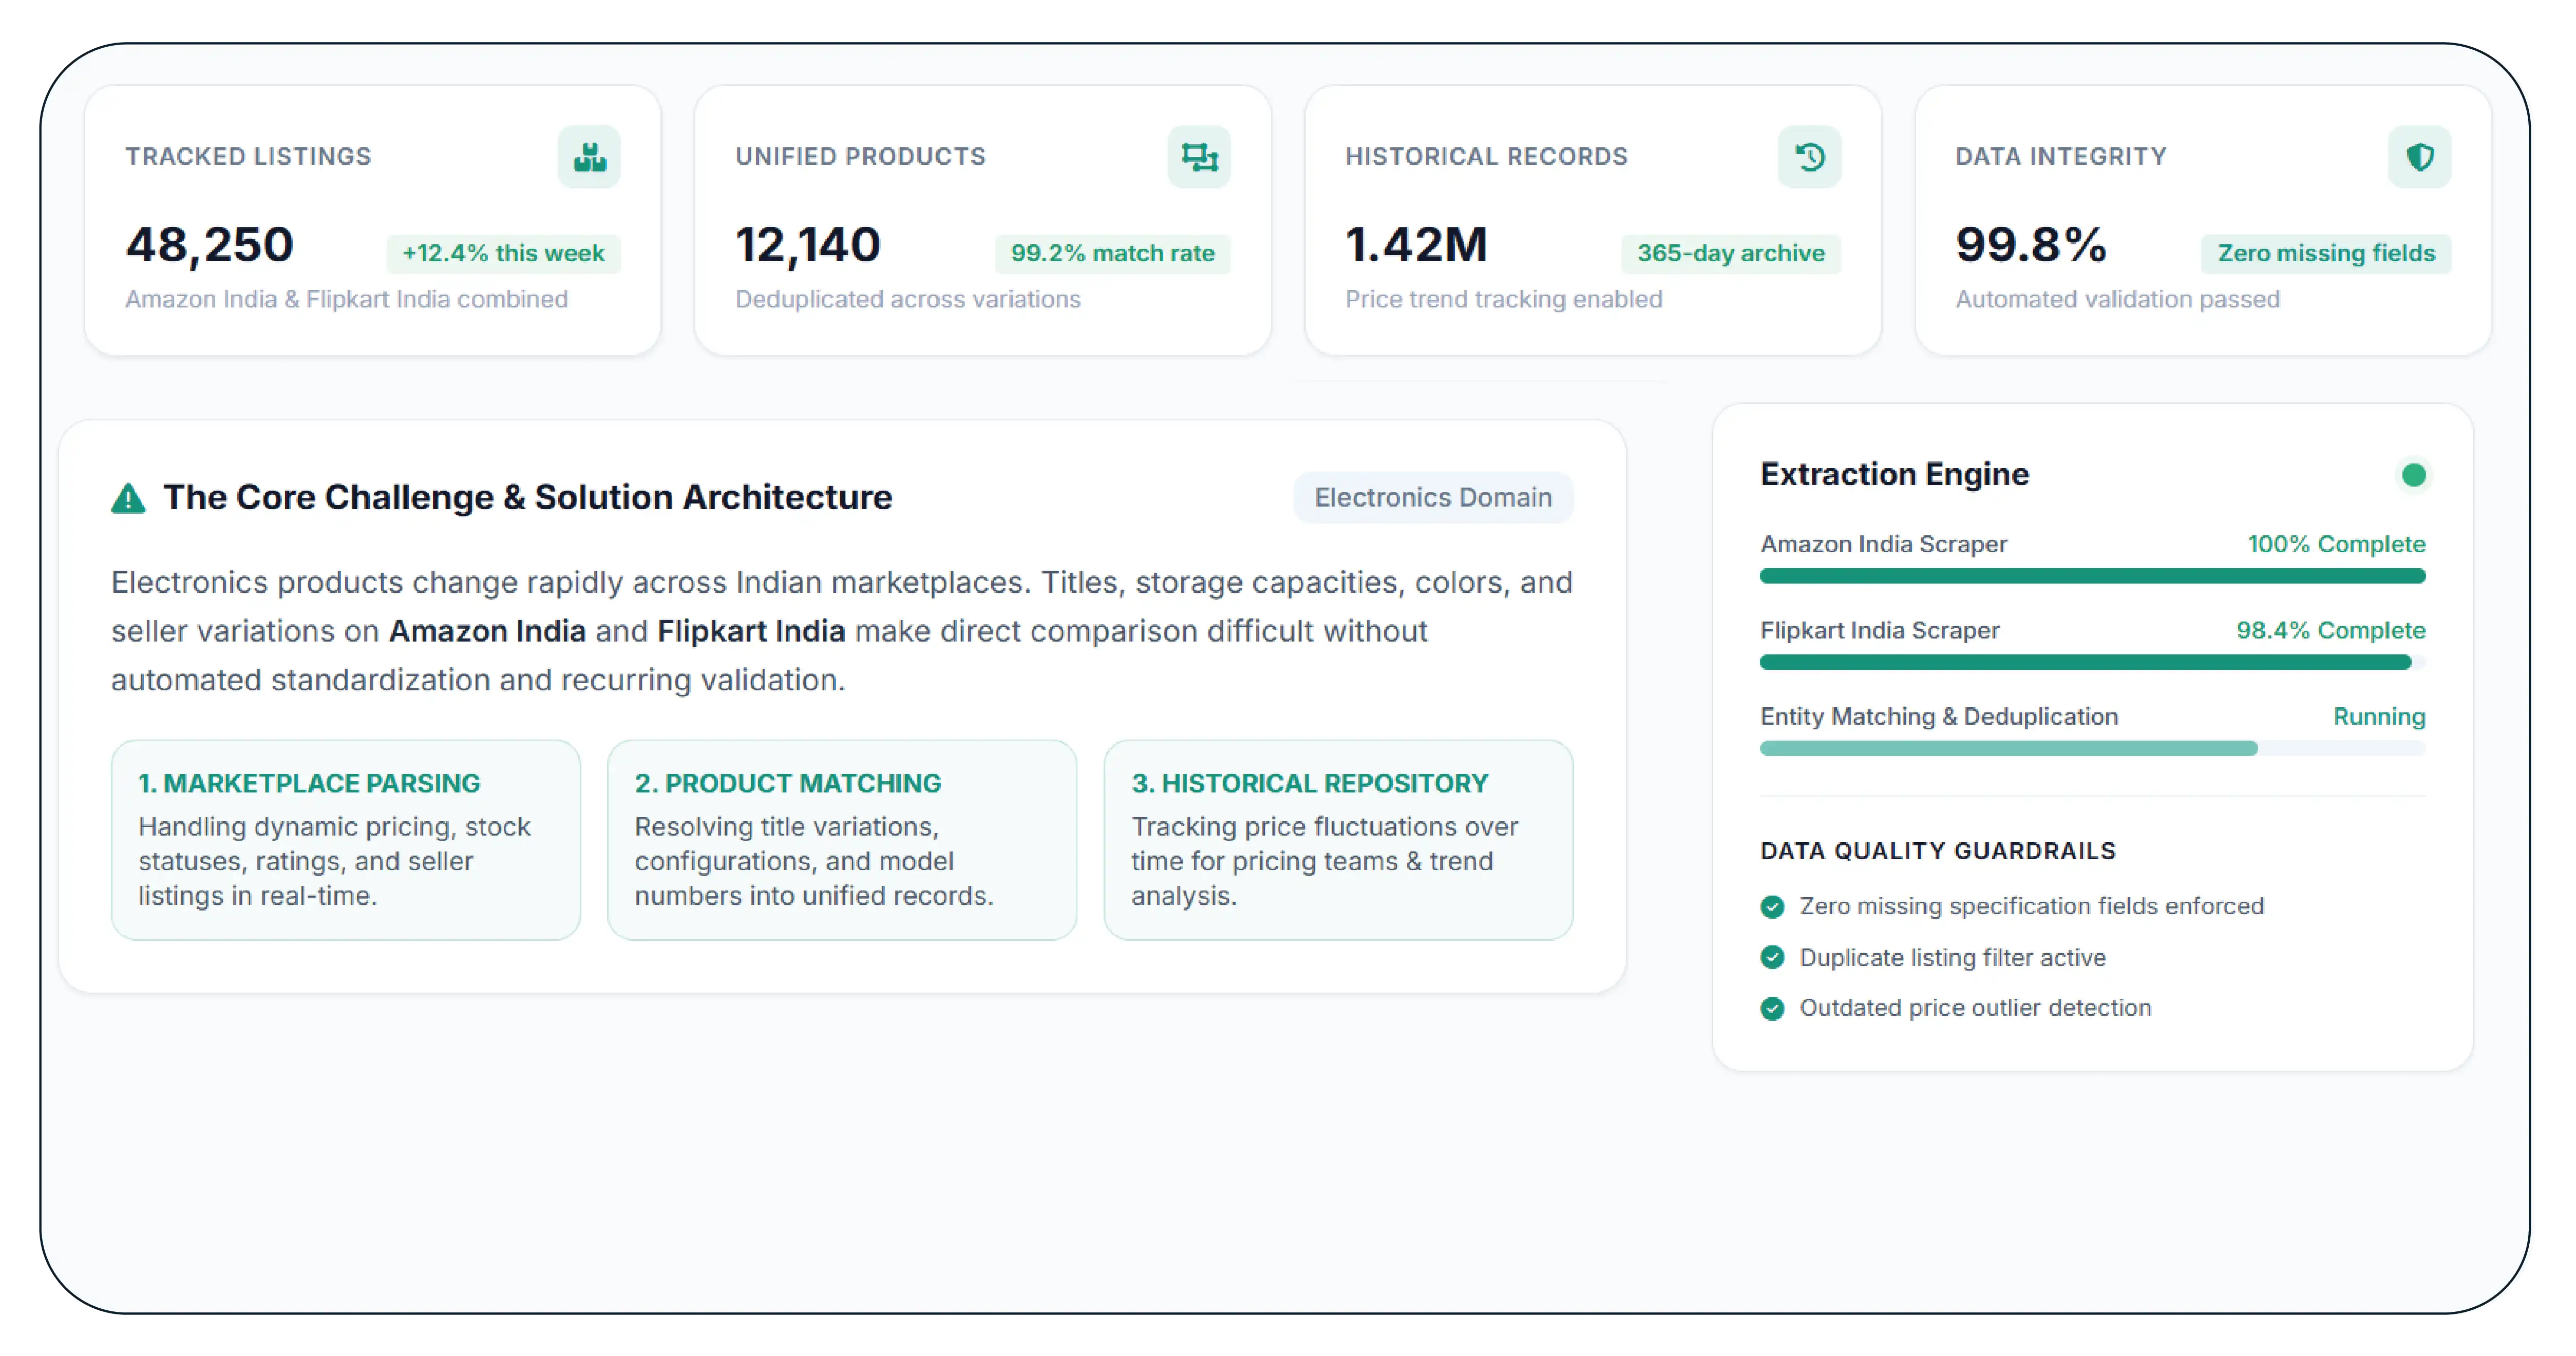This screenshot has width=2576, height=1356.
Task: Click the 99.2% match rate badge
Action: coord(1112,254)
